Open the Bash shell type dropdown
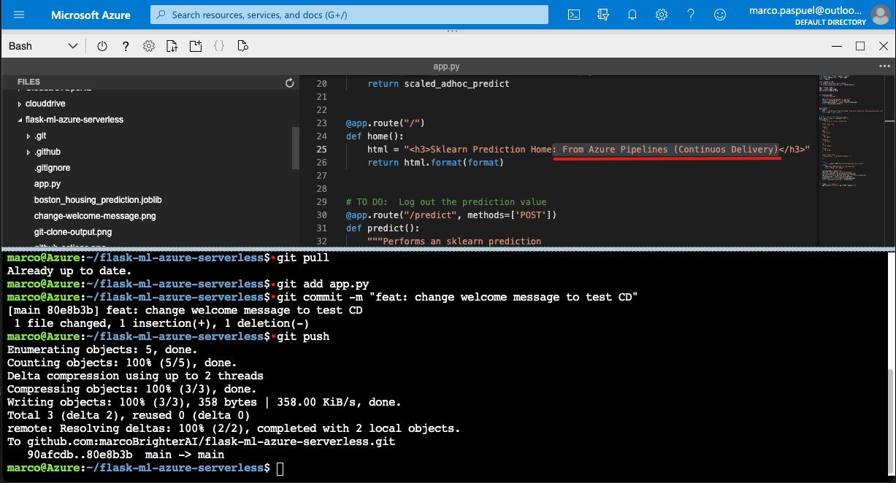Viewport: 896px width, 483px height. (43, 46)
